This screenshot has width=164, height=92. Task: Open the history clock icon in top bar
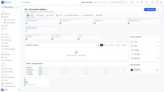137,2
